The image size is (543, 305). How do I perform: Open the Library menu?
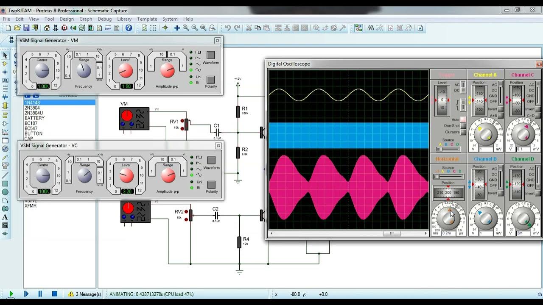124,19
